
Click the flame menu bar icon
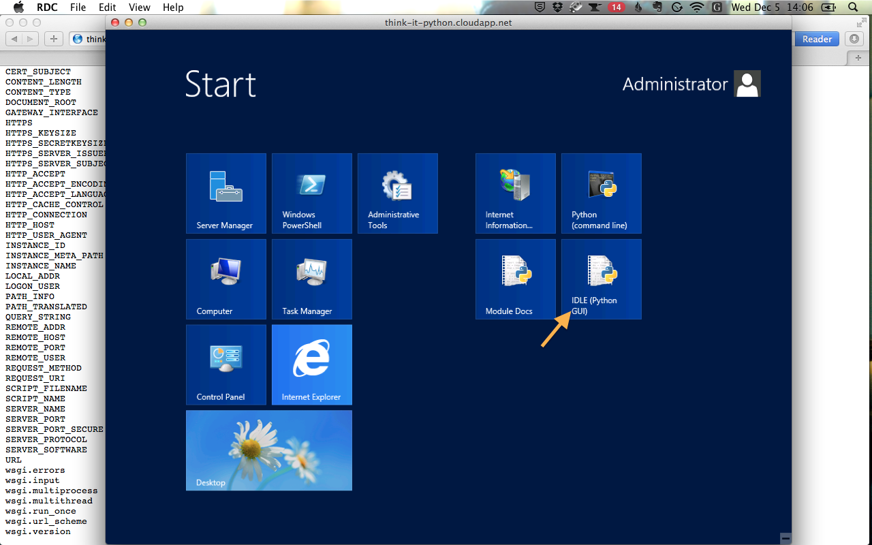tap(638, 7)
